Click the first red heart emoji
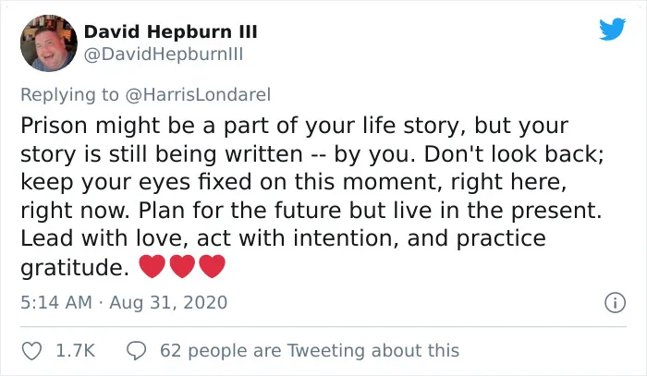This screenshot has width=647, height=376. click(x=153, y=266)
